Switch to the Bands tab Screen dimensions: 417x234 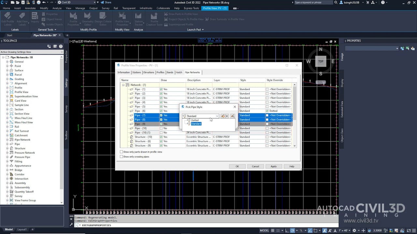(170, 72)
